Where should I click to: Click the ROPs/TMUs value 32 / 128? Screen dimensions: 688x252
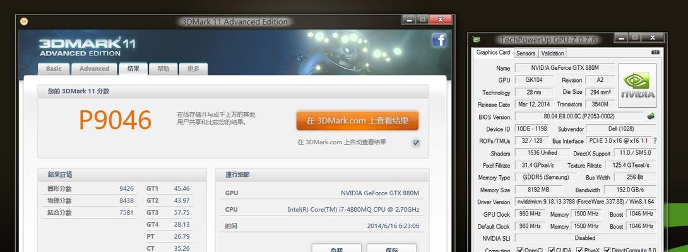(x=532, y=140)
